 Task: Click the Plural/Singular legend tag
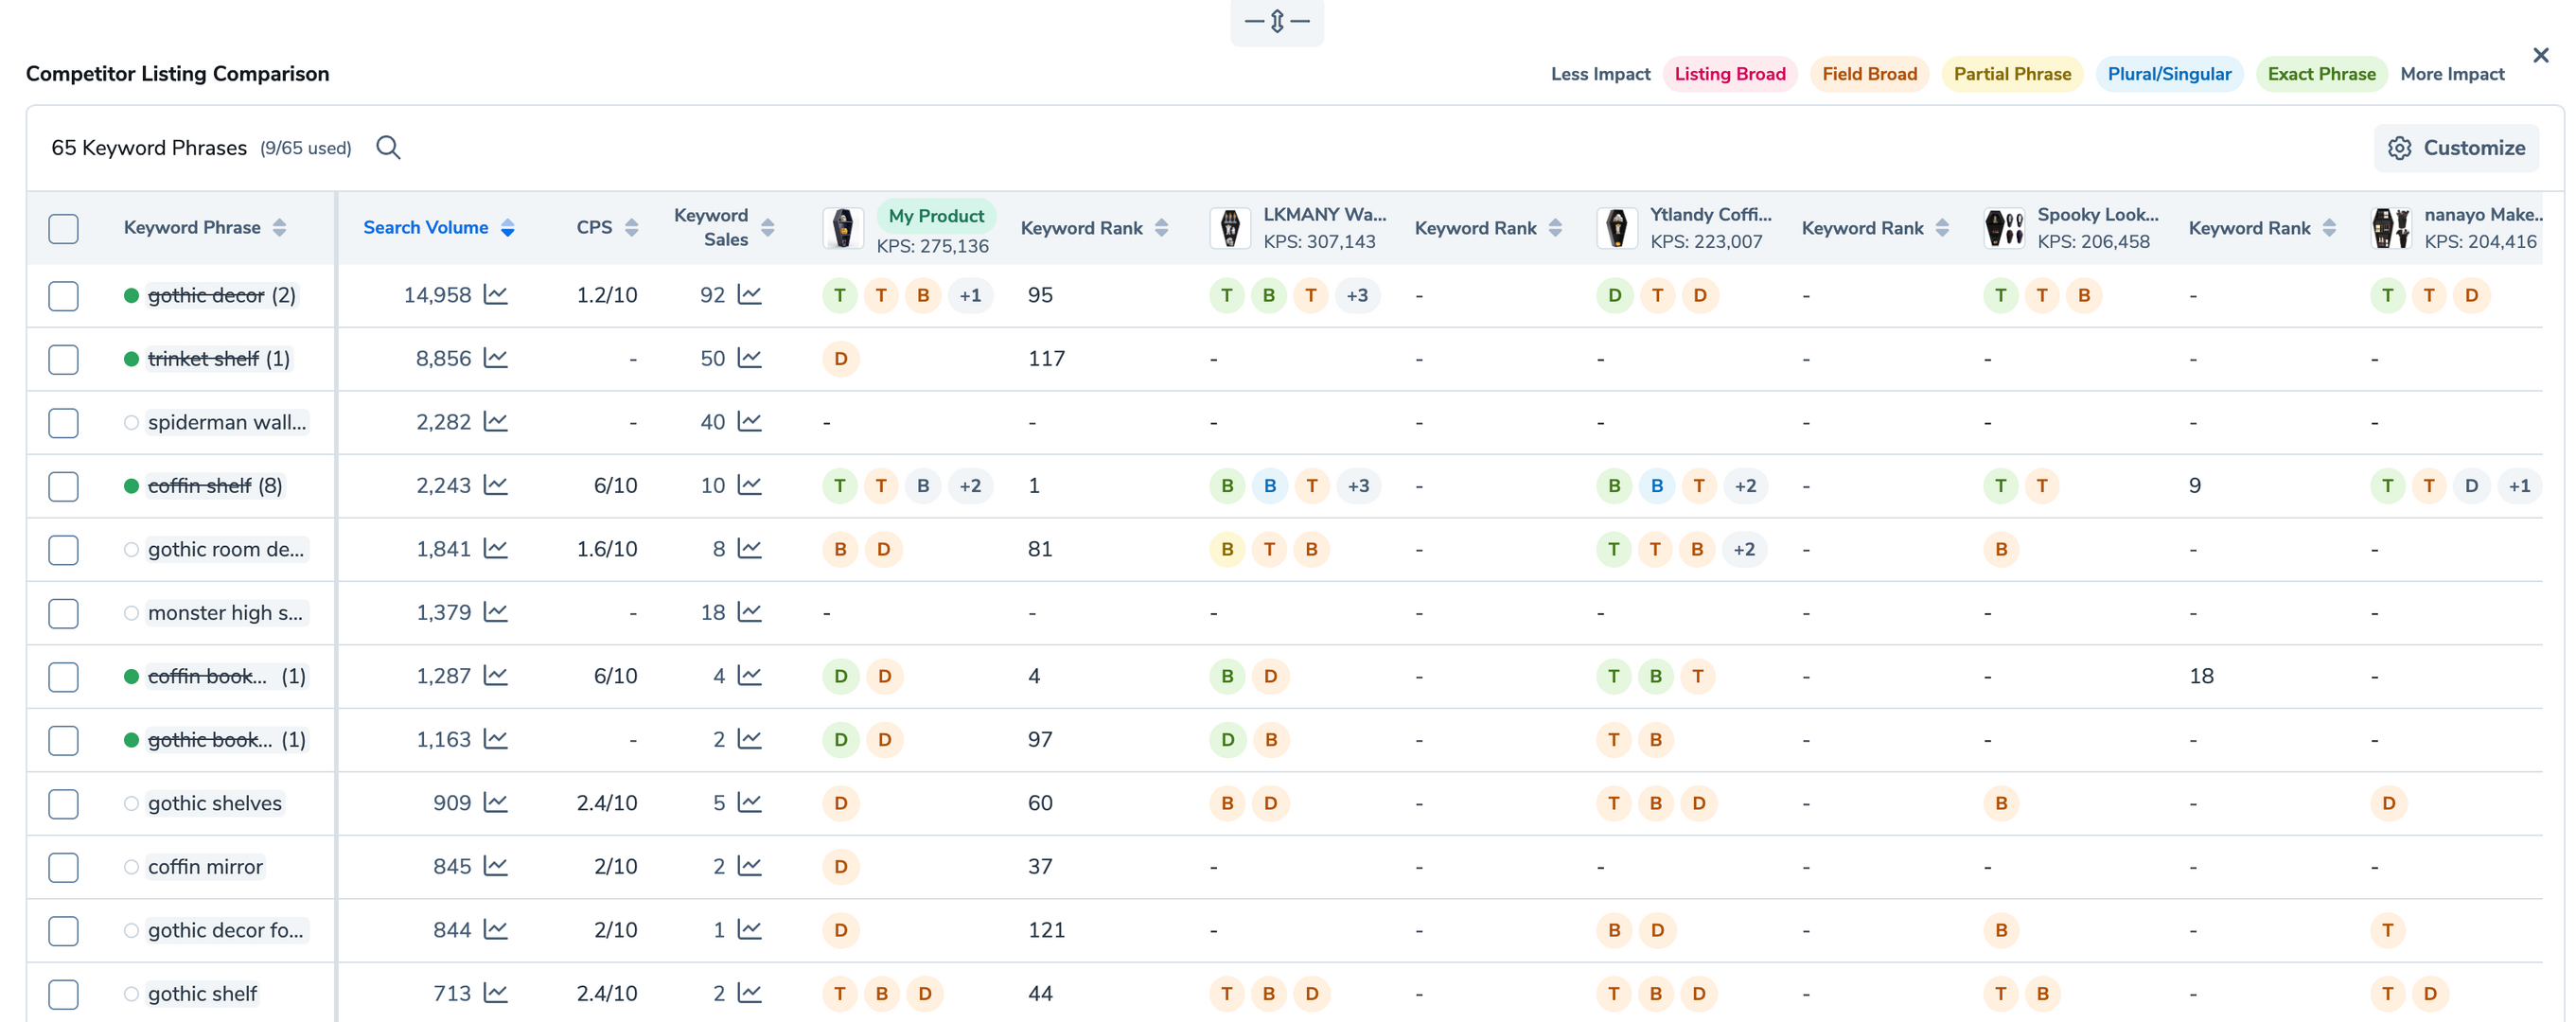[2169, 74]
